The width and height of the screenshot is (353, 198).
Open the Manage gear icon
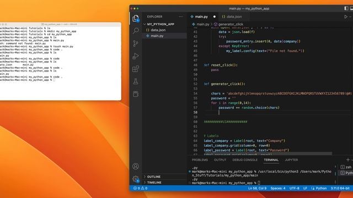[x=136, y=179]
